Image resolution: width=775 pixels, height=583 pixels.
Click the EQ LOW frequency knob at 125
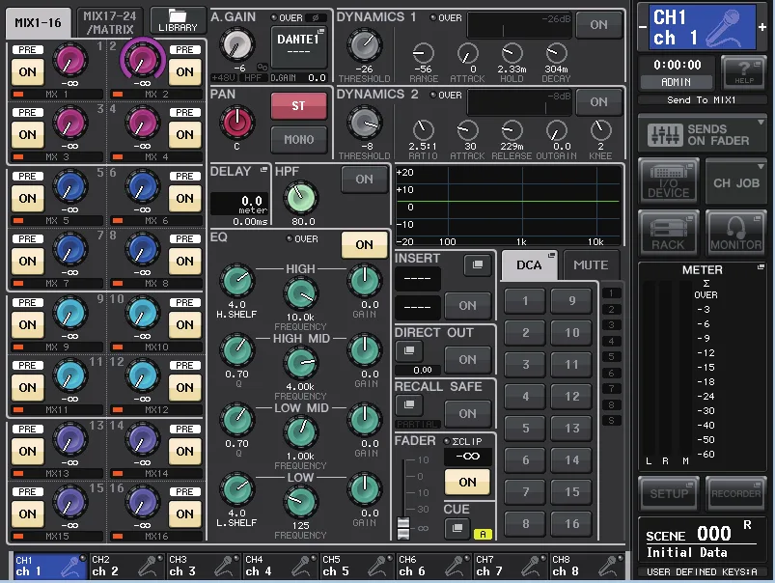point(301,501)
